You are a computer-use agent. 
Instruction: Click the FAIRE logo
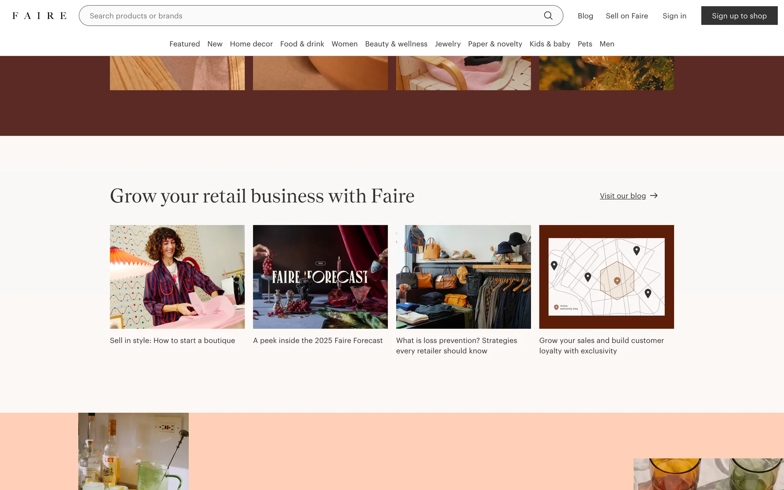39,16
